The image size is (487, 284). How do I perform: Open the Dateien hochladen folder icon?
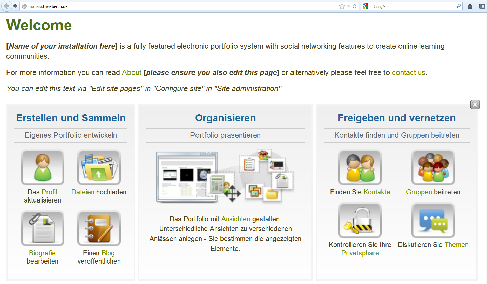point(99,167)
